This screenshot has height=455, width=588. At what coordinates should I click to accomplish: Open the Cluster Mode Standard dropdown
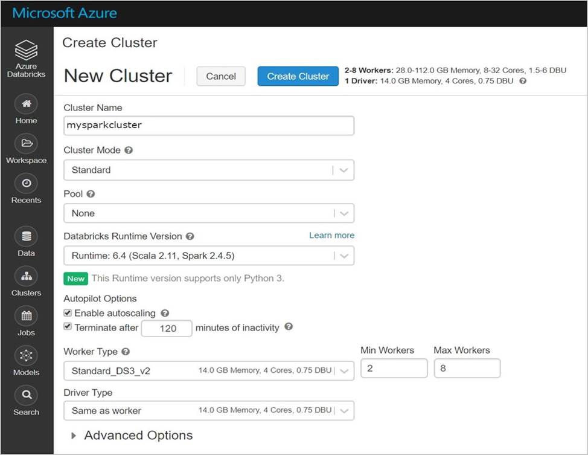208,170
